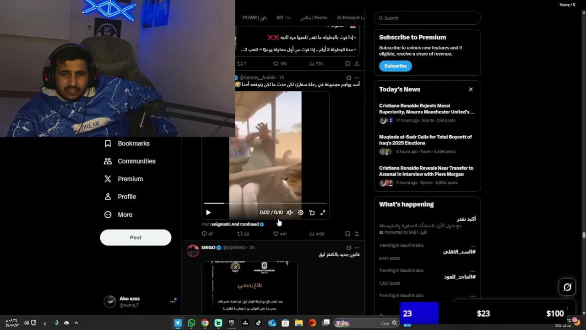Image resolution: width=586 pixels, height=330 pixels.
Task: Share the top post with 73K views
Action: 357,64
